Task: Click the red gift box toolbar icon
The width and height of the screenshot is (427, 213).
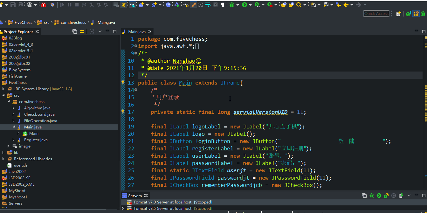Action: [43, 5]
